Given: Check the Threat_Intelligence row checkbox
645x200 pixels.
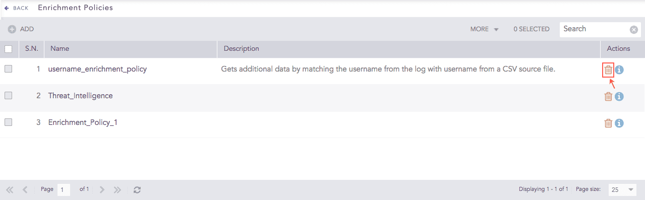Looking at the screenshot, I should 8,96.
